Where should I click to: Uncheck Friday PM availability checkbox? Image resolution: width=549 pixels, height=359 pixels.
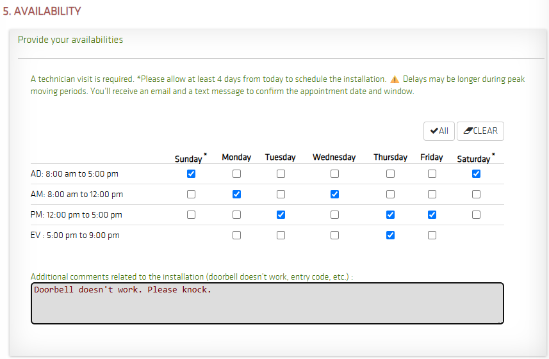tap(432, 215)
